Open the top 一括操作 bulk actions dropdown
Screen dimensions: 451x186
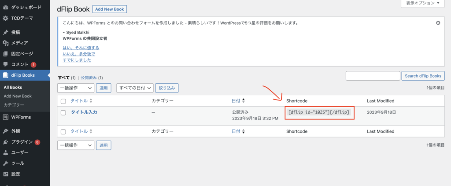point(76,88)
